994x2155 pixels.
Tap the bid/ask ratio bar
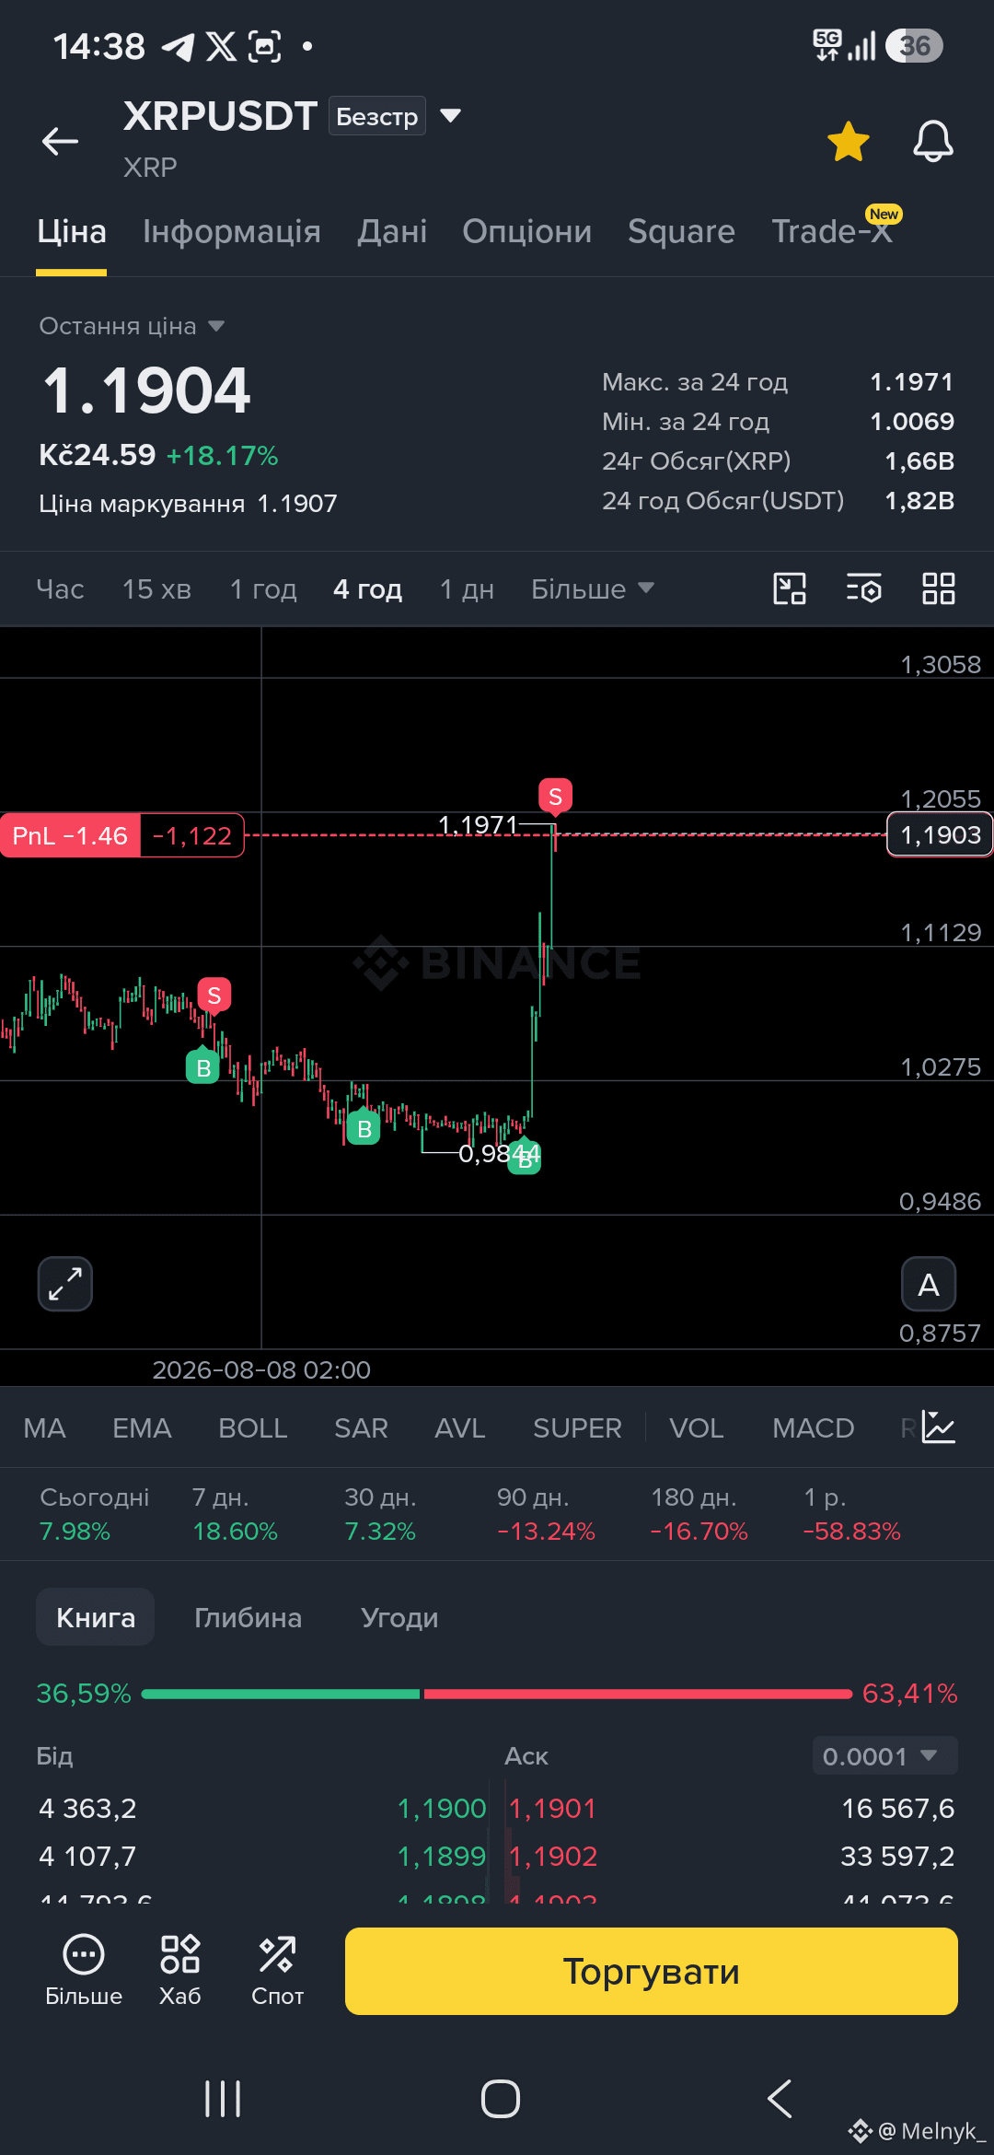click(x=497, y=1694)
